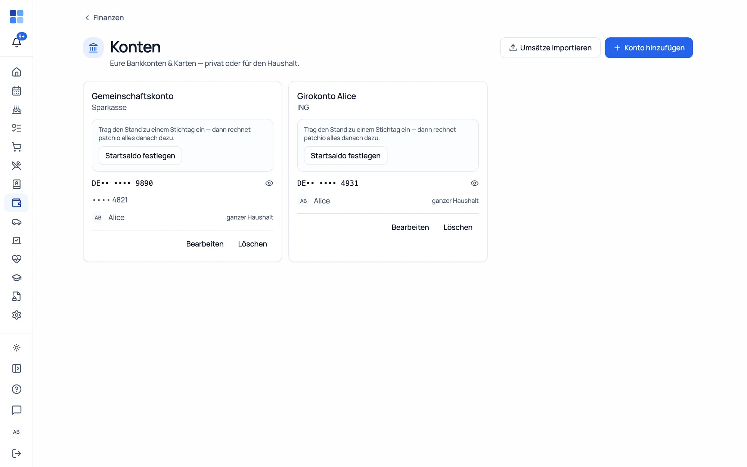The width and height of the screenshot is (747, 467).
Task: Click the logout icon in sidebar
Action: [x=16, y=453]
